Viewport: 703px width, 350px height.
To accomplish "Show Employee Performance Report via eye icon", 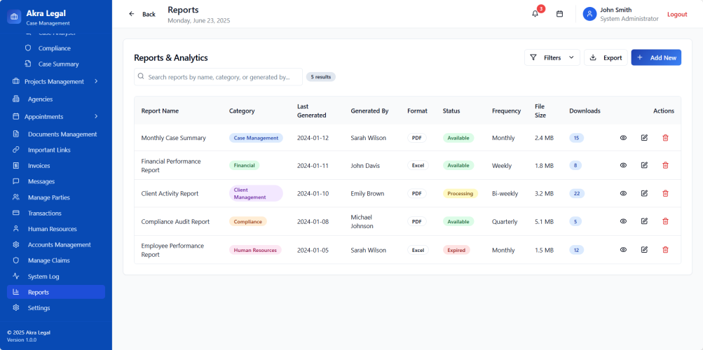I will (x=623, y=250).
